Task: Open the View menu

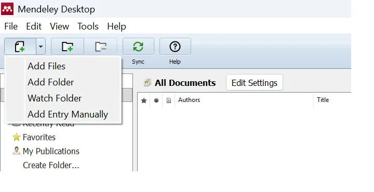Action: point(59,26)
